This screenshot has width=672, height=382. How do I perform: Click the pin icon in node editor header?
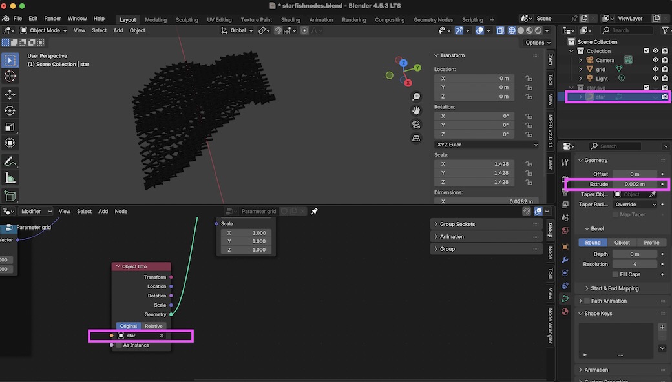point(315,211)
